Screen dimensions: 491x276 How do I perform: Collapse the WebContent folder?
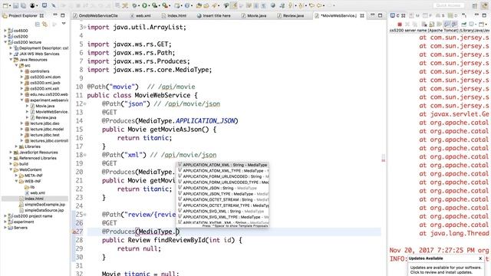point(11,169)
